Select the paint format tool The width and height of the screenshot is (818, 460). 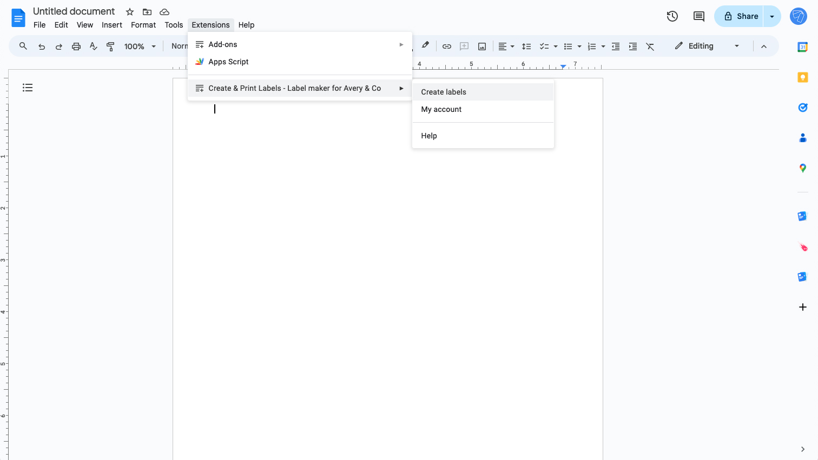110,46
